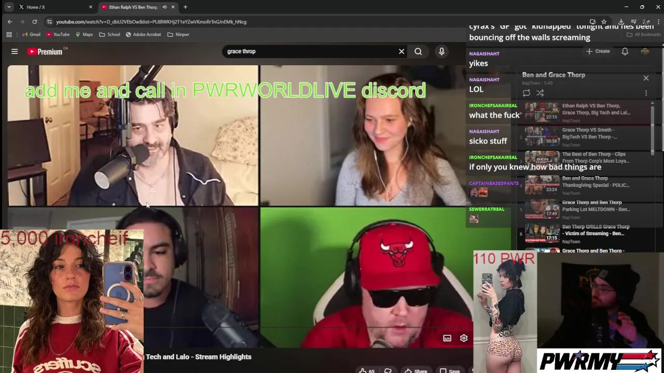Open the Gmail bookmark
The image size is (664, 373).
[x=31, y=34]
